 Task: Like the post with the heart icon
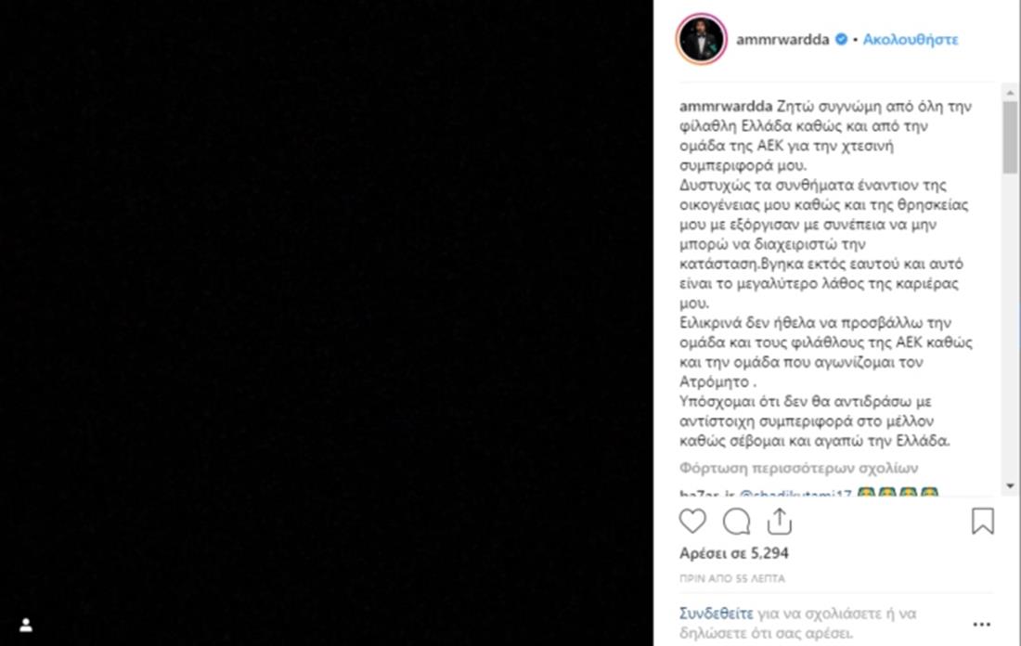692,522
